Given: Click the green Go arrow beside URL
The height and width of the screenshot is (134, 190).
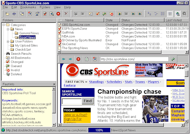Looking at the screenshot, I should (173, 59).
